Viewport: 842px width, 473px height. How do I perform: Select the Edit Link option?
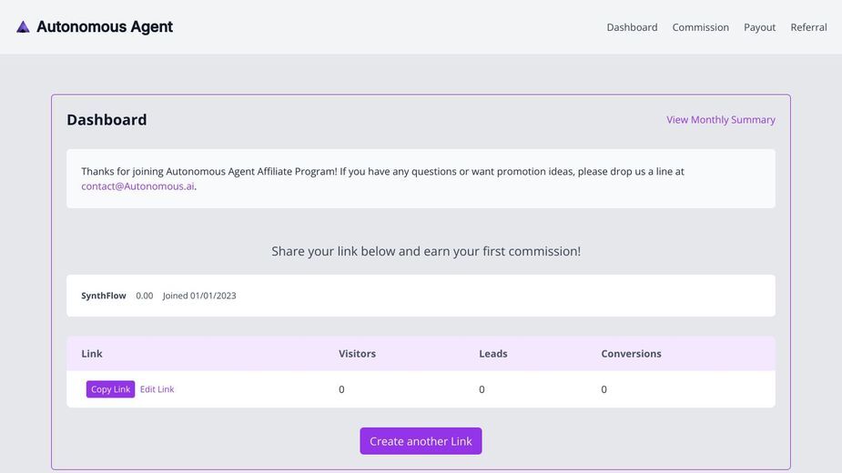coord(157,389)
